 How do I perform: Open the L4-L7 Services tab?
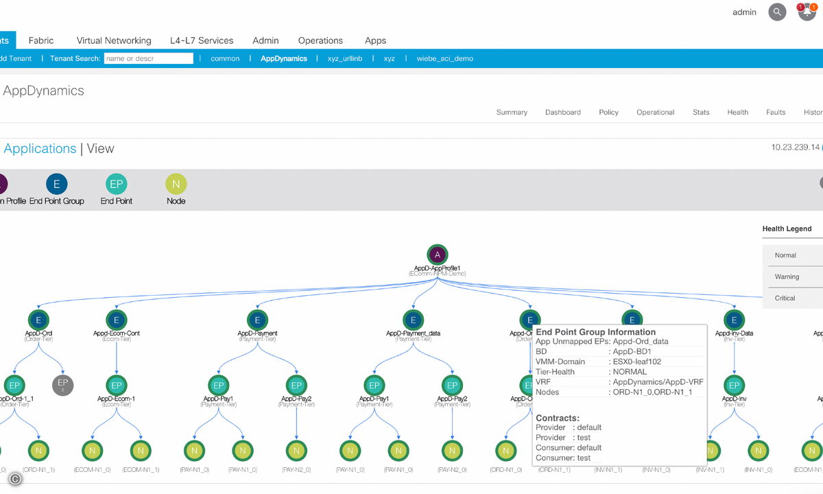tap(202, 40)
